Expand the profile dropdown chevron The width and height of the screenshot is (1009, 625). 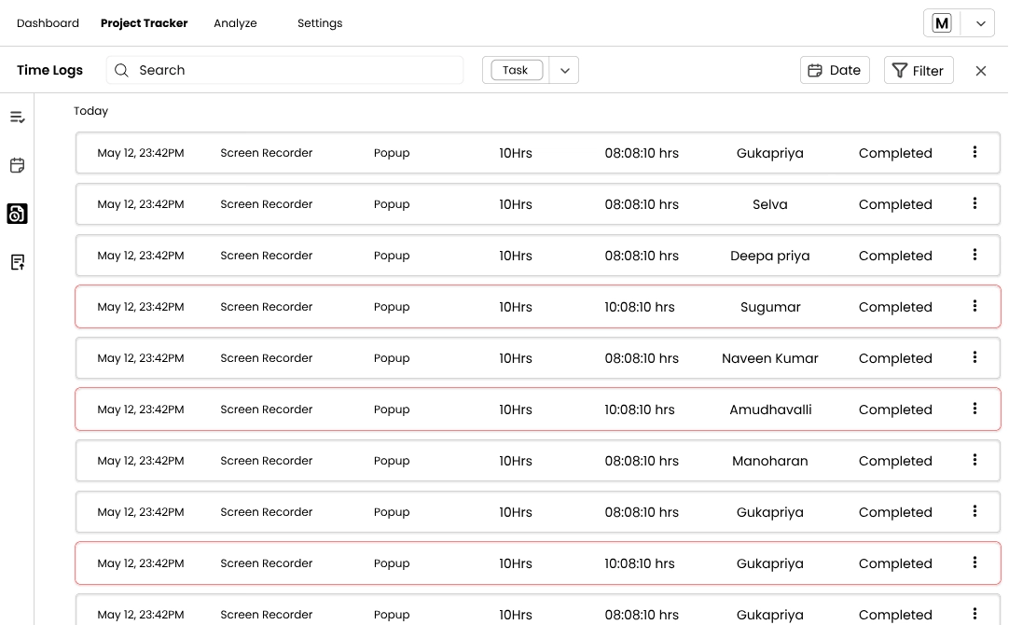(x=978, y=23)
